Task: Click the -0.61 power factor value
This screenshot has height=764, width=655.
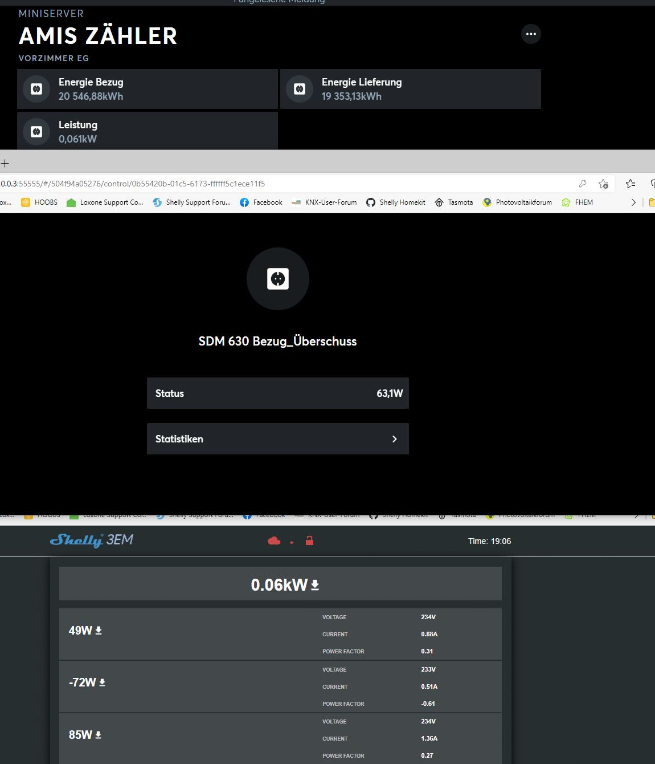Action: [428, 704]
